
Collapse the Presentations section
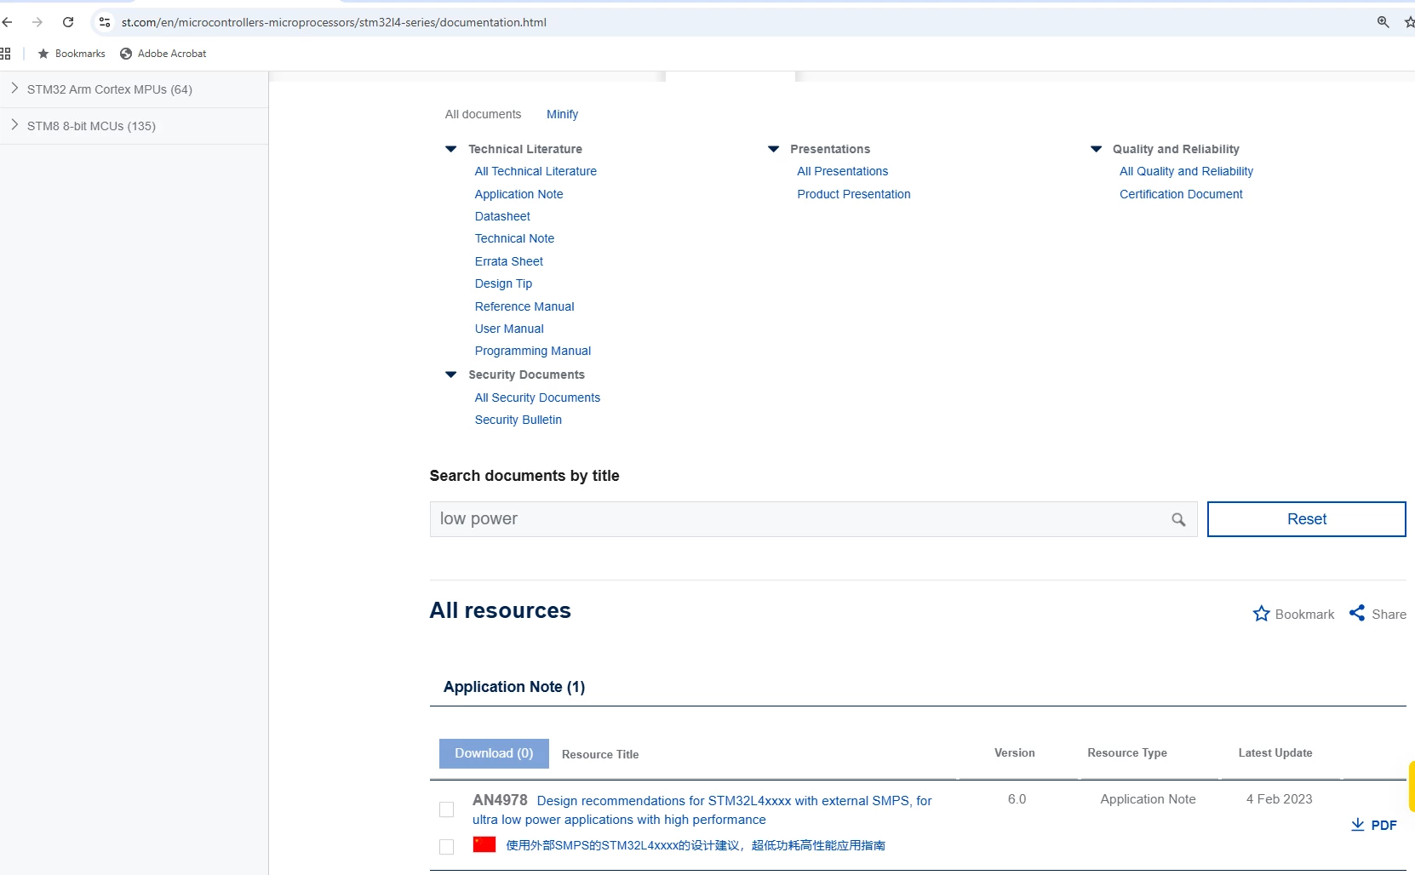(774, 149)
